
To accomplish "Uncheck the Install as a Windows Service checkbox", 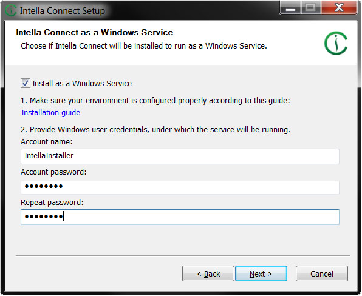I will tap(25, 83).
